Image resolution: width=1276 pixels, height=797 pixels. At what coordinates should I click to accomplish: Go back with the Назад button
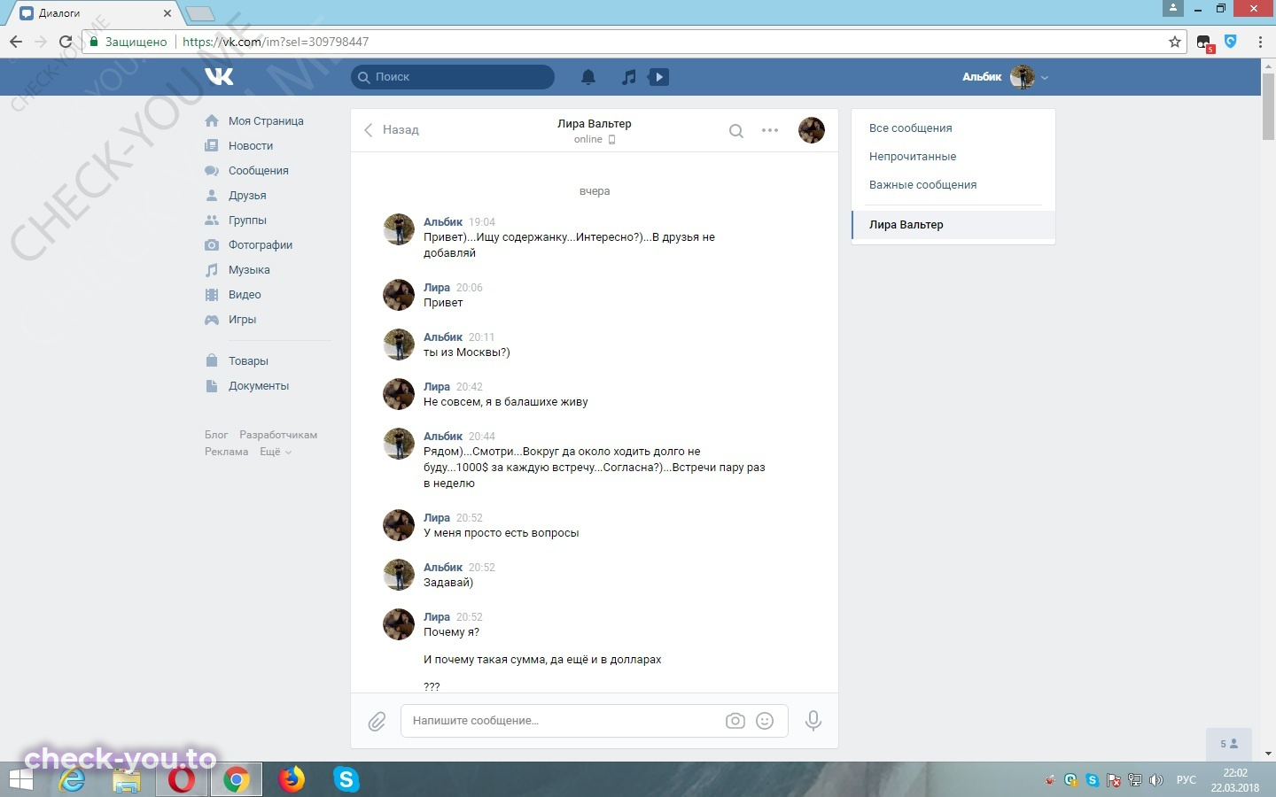tap(391, 129)
